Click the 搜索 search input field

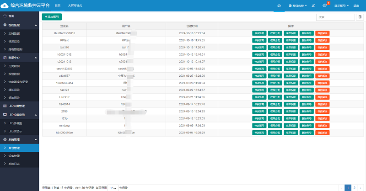click(x=335, y=17)
